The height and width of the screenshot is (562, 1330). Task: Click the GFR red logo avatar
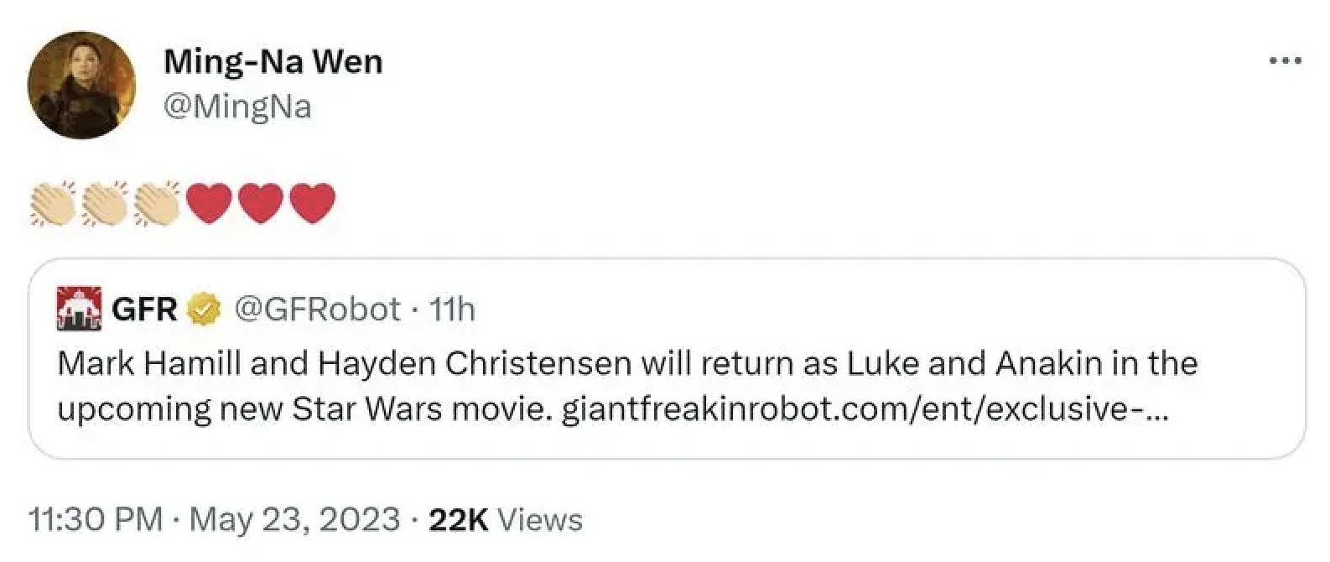(79, 309)
